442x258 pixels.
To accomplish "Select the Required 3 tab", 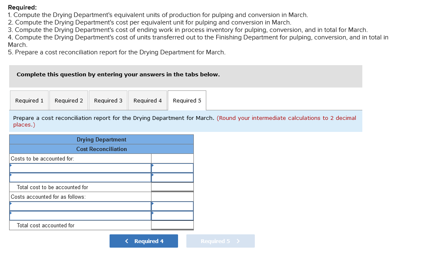I will [108, 101].
